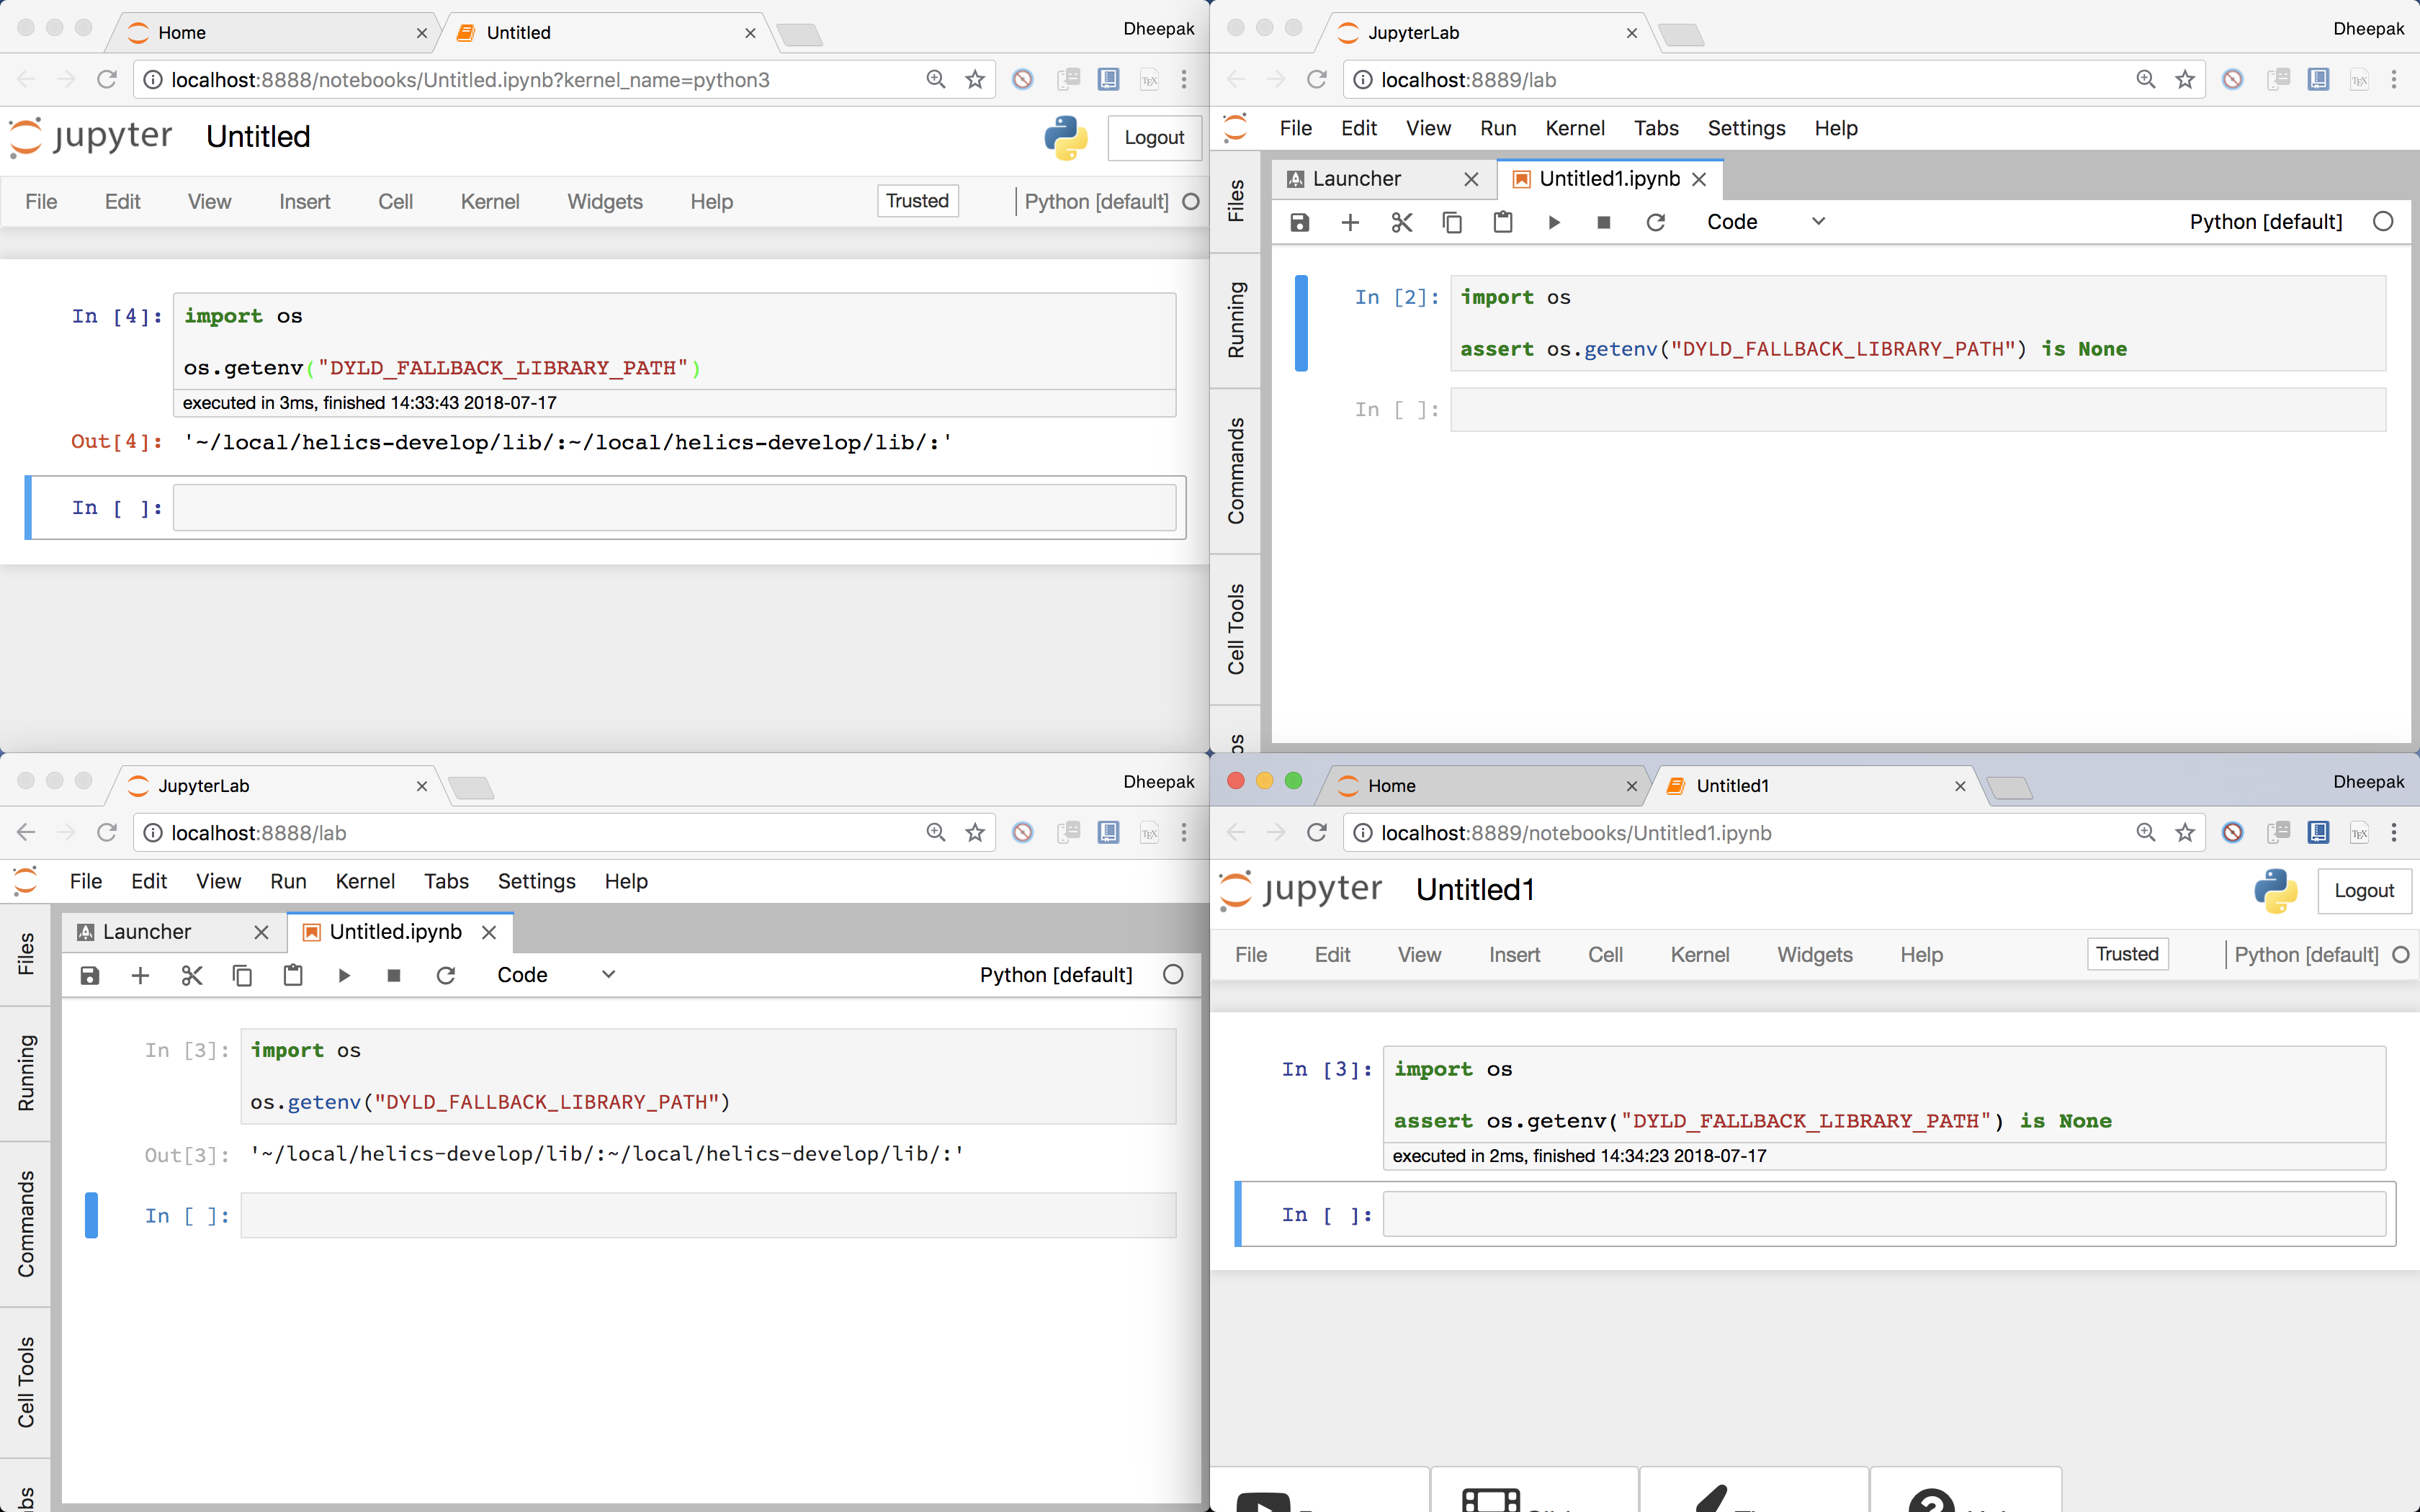Click the Python logo in the notebook header
Image resolution: width=2420 pixels, height=1512 pixels.
click(x=1066, y=138)
